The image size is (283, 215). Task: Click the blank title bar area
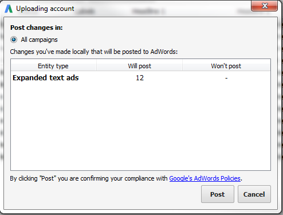click(162, 9)
